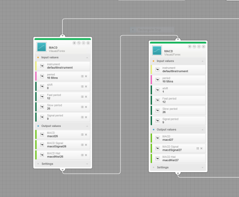Collapse Output values section in right MACD block

(x=203, y=130)
